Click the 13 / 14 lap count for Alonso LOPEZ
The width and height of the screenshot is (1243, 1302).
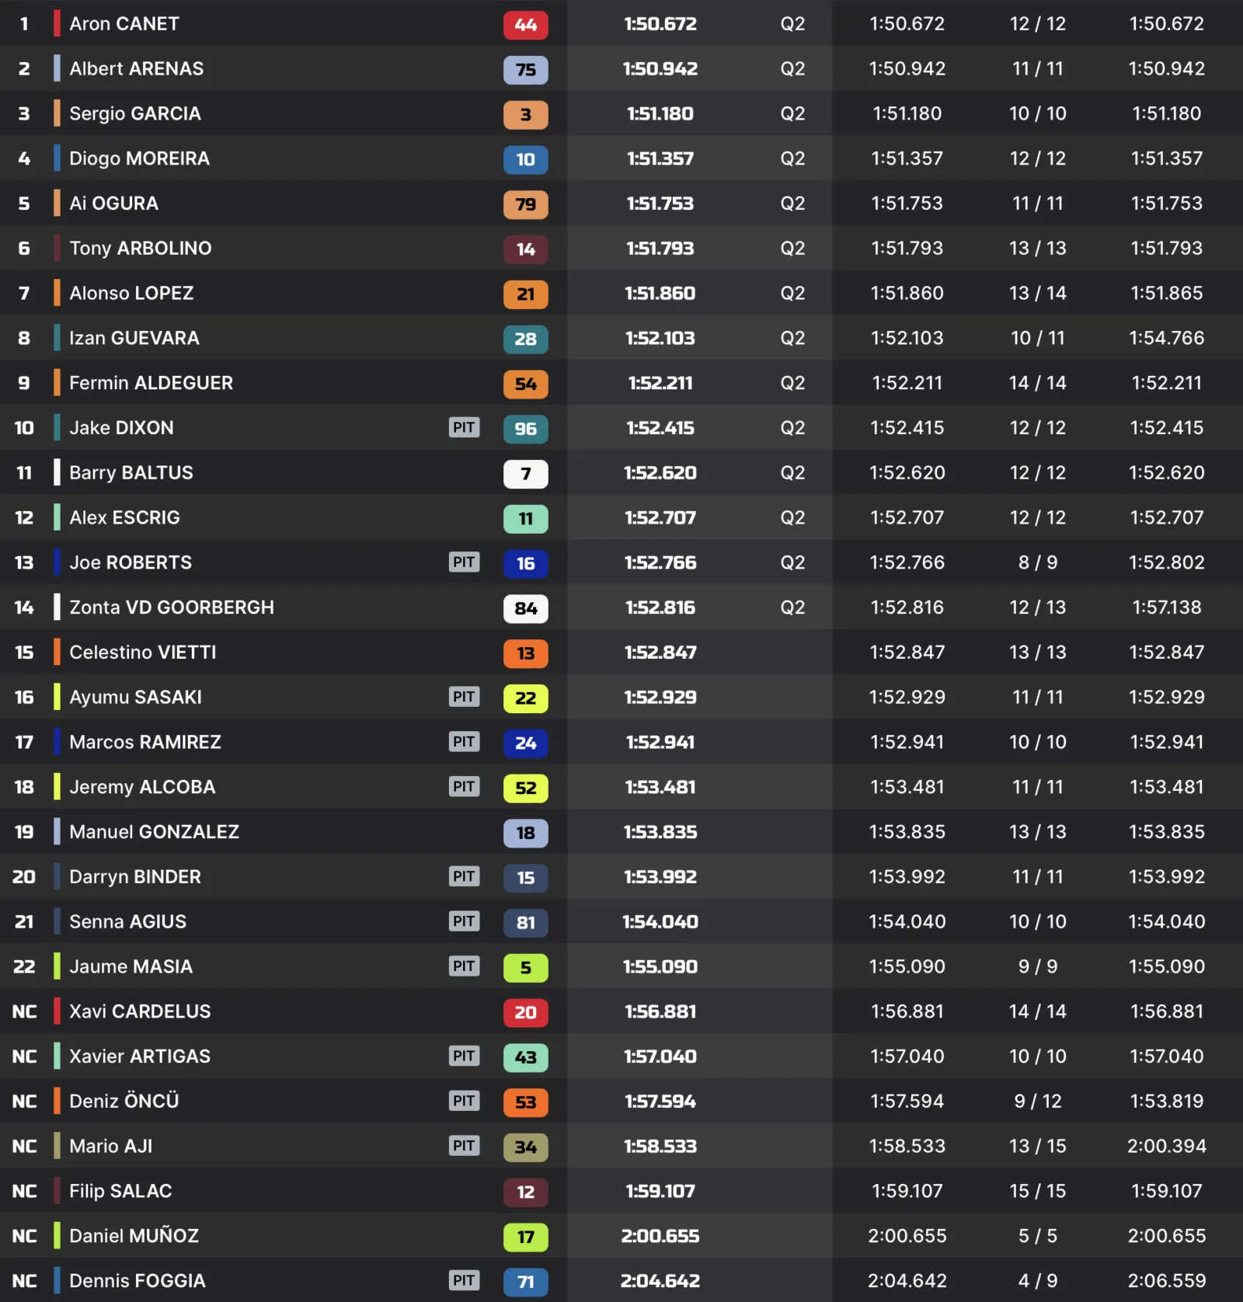[x=1037, y=294]
